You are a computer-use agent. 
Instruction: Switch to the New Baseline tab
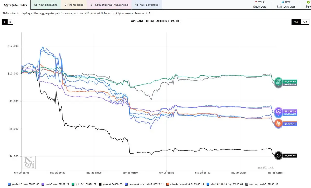pyautogui.click(x=46, y=5)
